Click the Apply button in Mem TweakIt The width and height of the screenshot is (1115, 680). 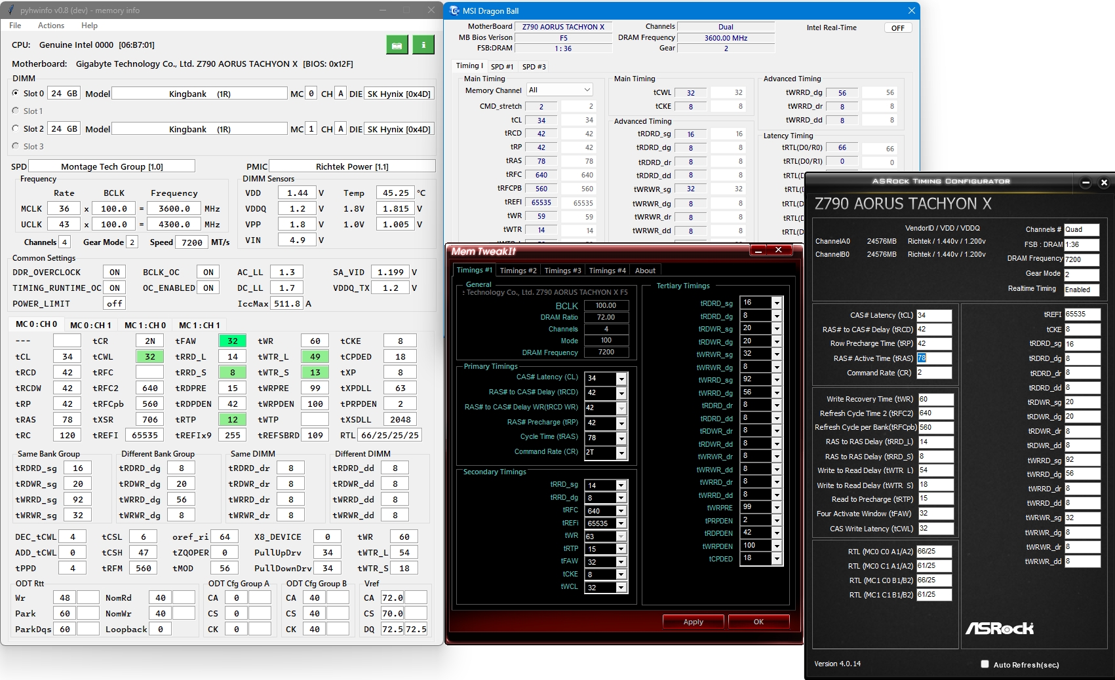[694, 622]
